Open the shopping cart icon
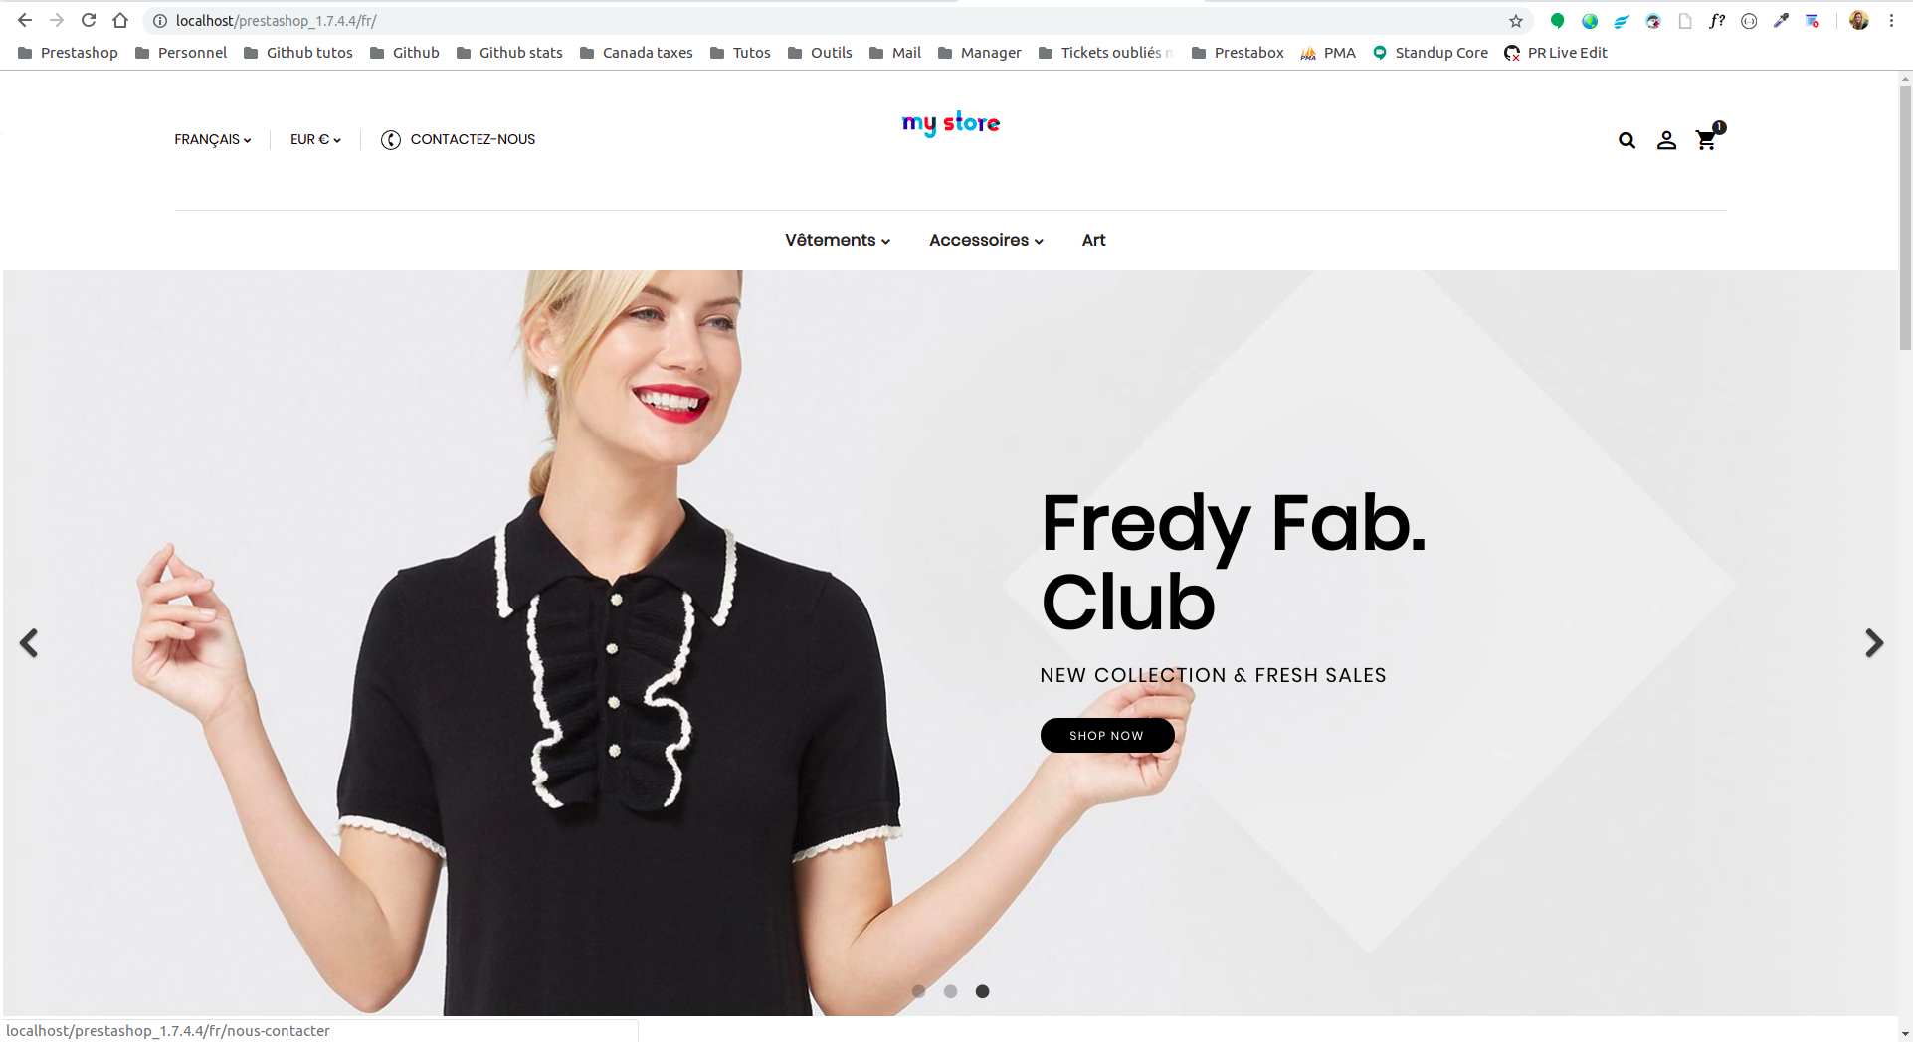The height and width of the screenshot is (1042, 1913). [1707, 139]
